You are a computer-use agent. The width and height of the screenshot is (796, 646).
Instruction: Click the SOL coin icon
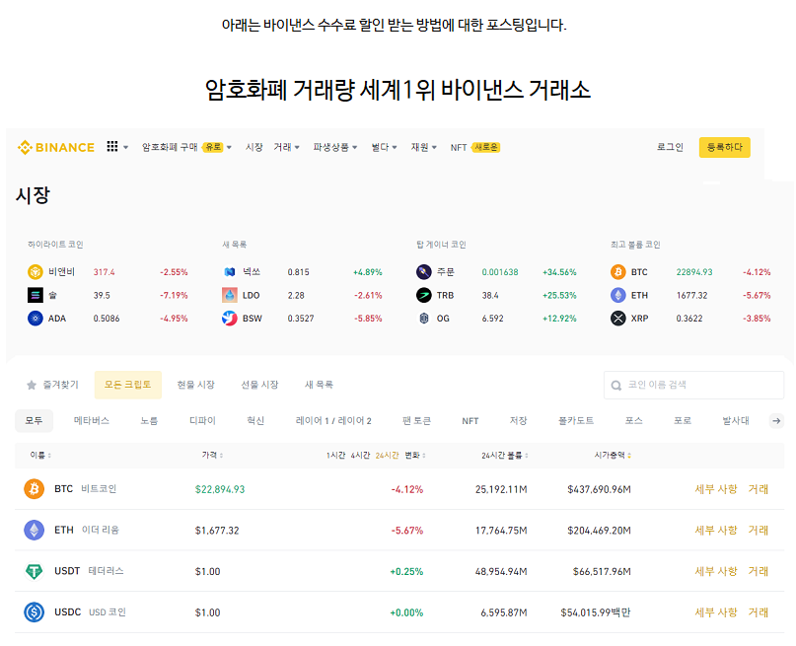click(x=36, y=295)
